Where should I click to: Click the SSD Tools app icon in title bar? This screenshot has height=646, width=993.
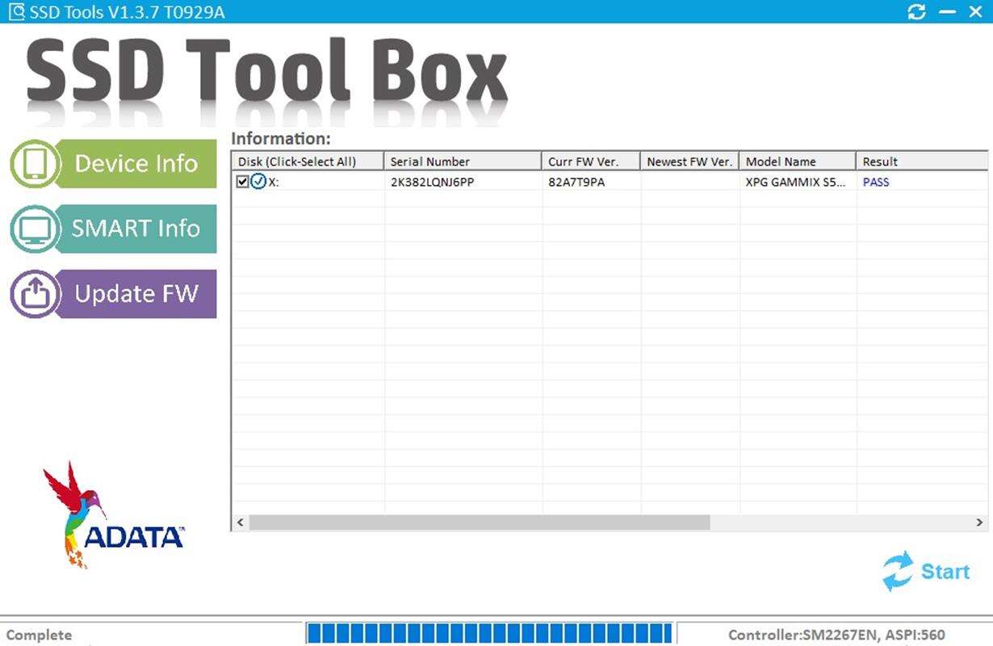coord(15,11)
